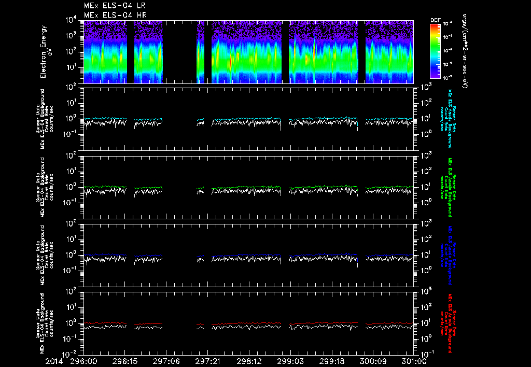Viewport: 531px width, 367px height.
Task: Click the "296:00" time axis label
Action: 83,361
